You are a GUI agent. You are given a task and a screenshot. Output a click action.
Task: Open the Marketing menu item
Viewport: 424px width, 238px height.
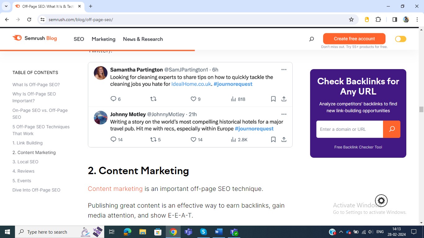click(x=103, y=39)
